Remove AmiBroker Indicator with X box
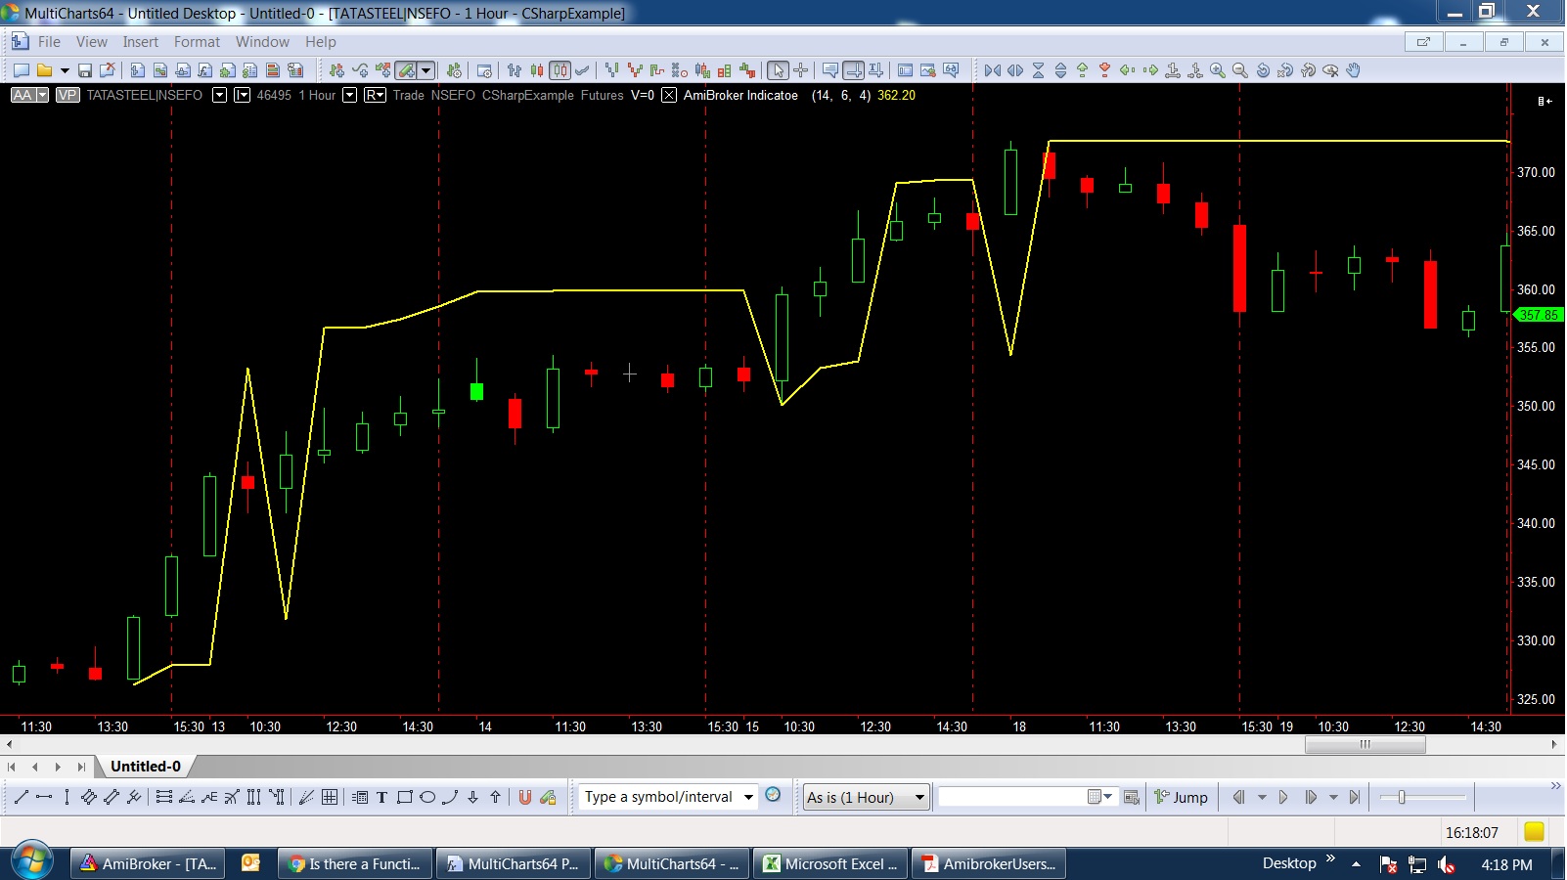 (x=669, y=95)
